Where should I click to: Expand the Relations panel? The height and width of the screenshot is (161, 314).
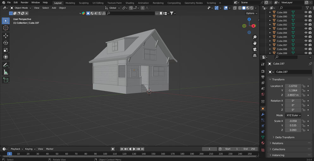tap(278, 143)
